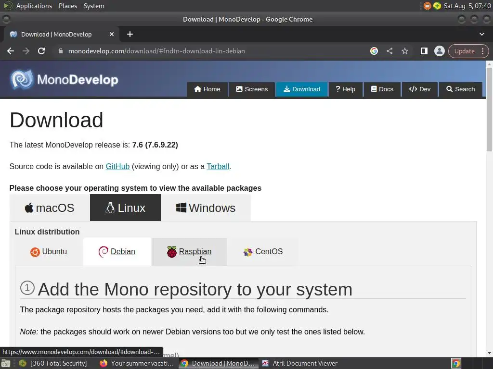Click the orange tray notification icon
Image resolution: width=493 pixels, height=369 pixels.
tap(427, 6)
